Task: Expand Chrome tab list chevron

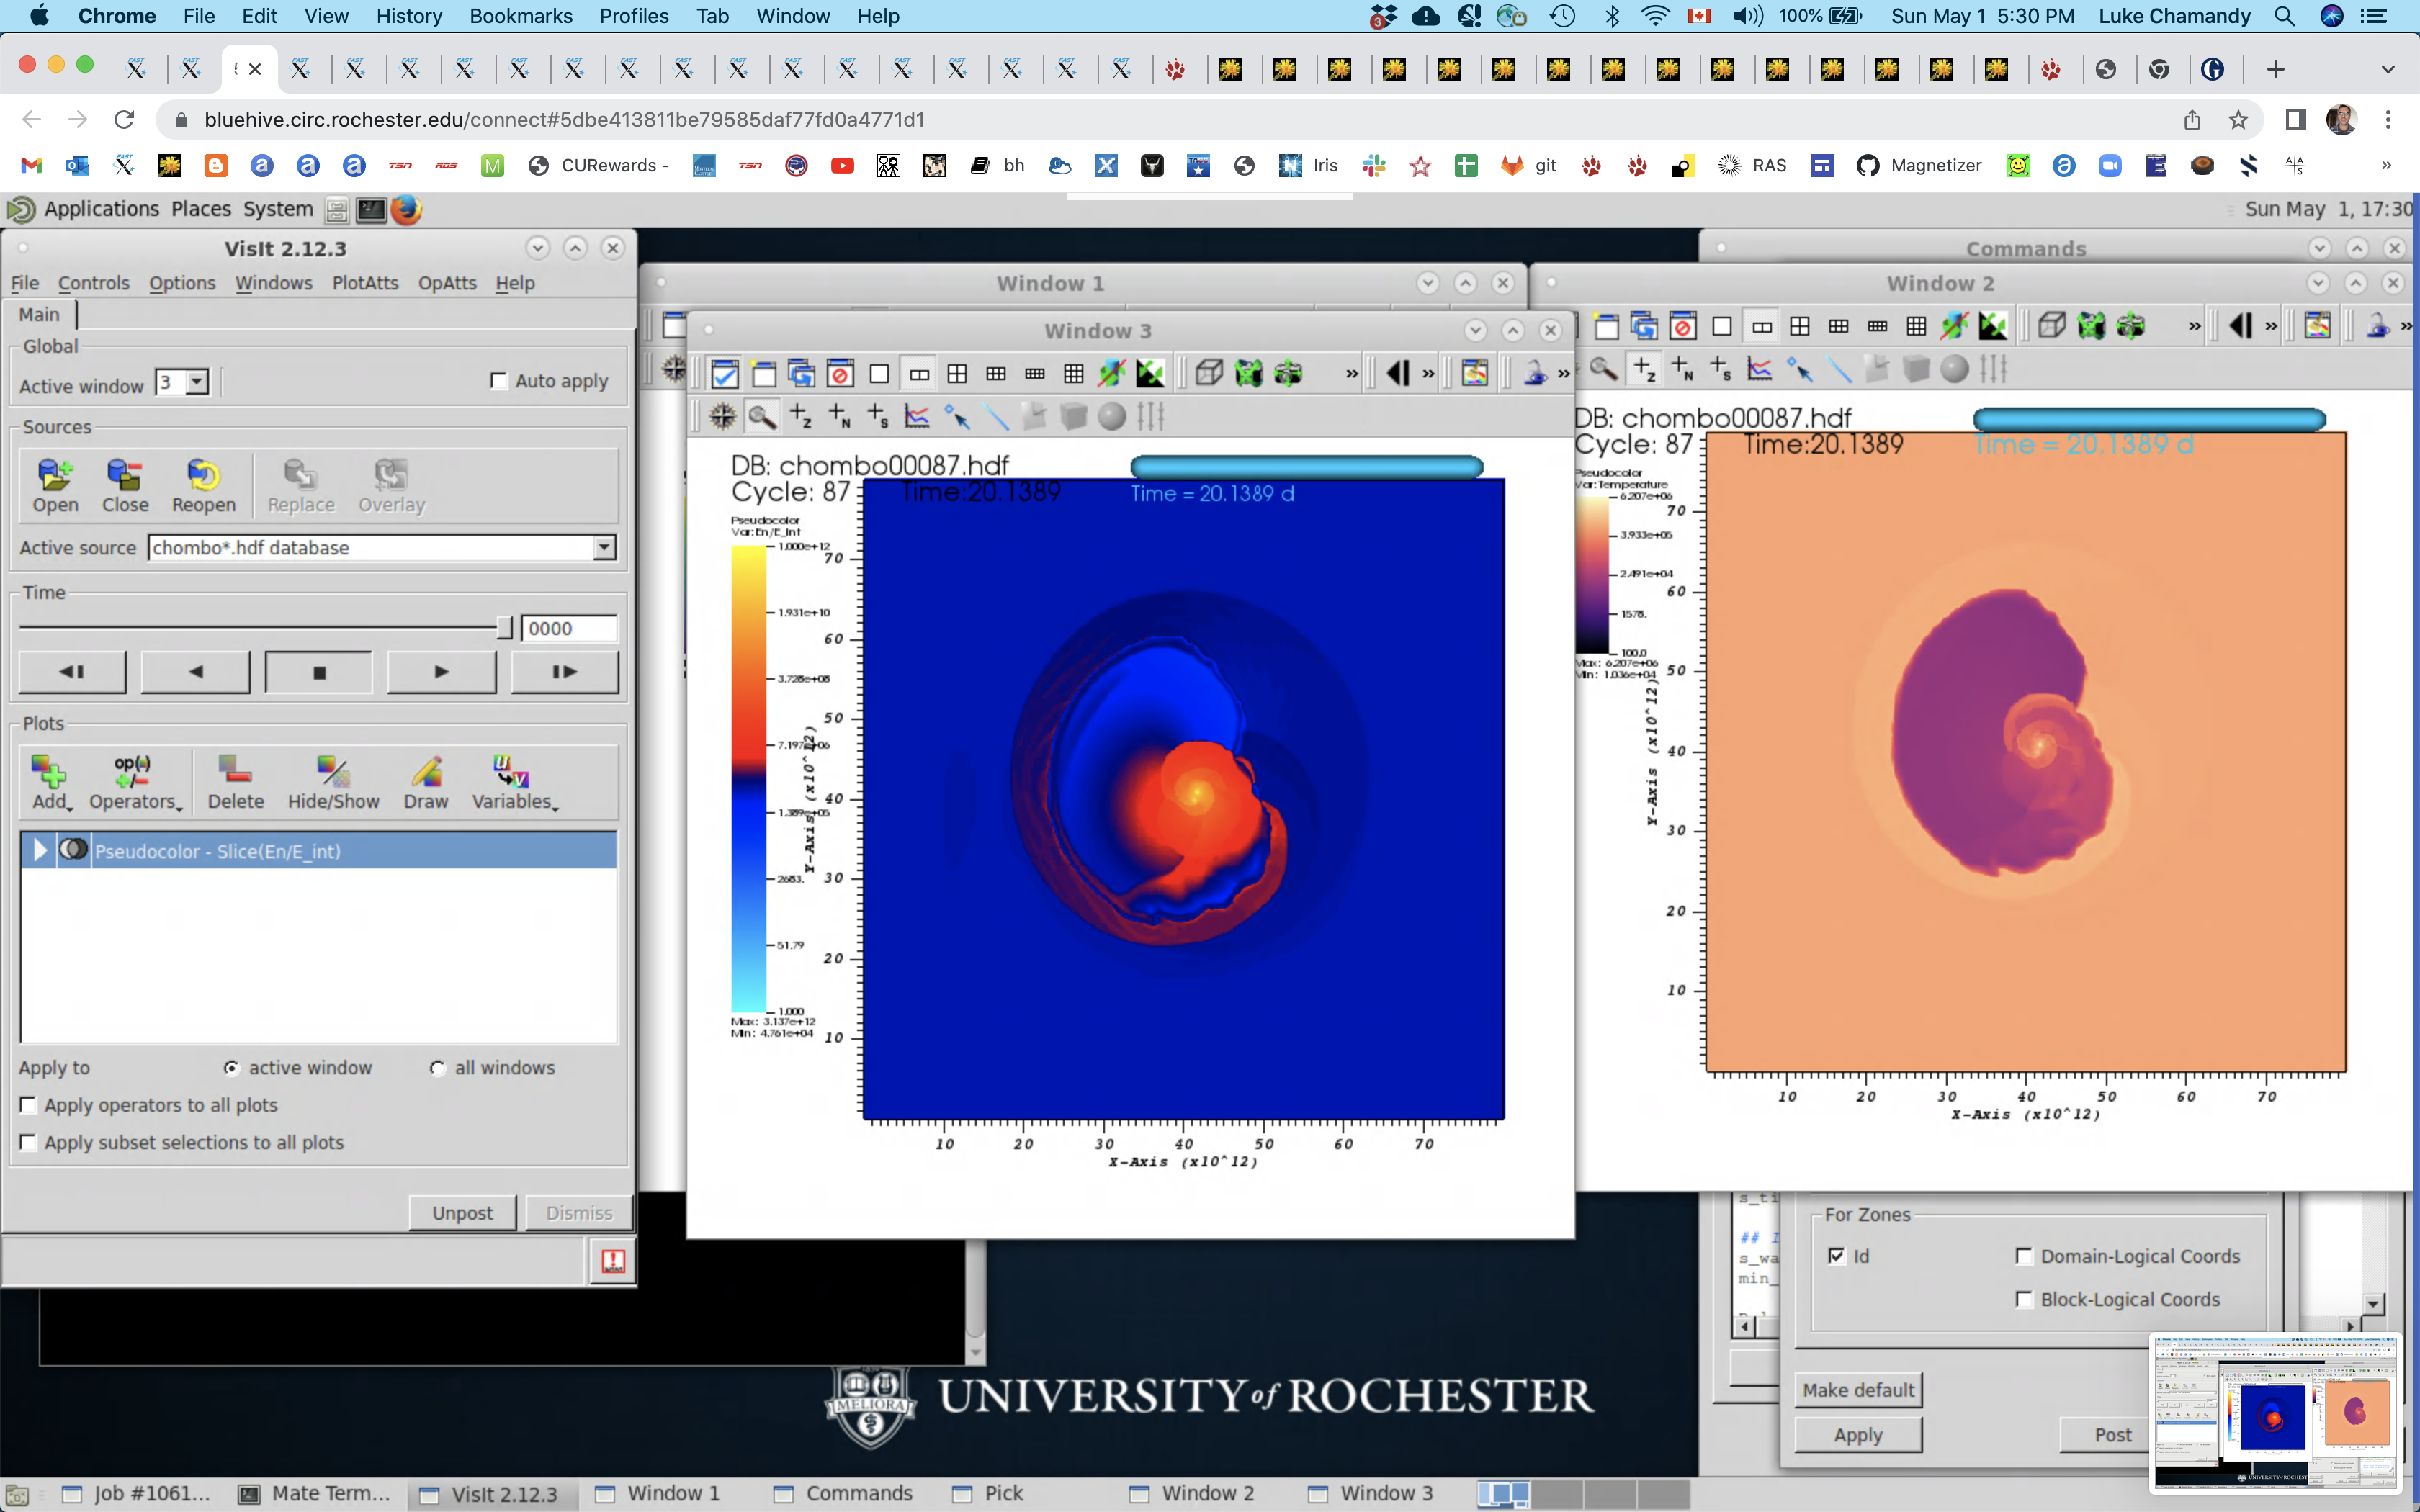Action: [x=2388, y=69]
